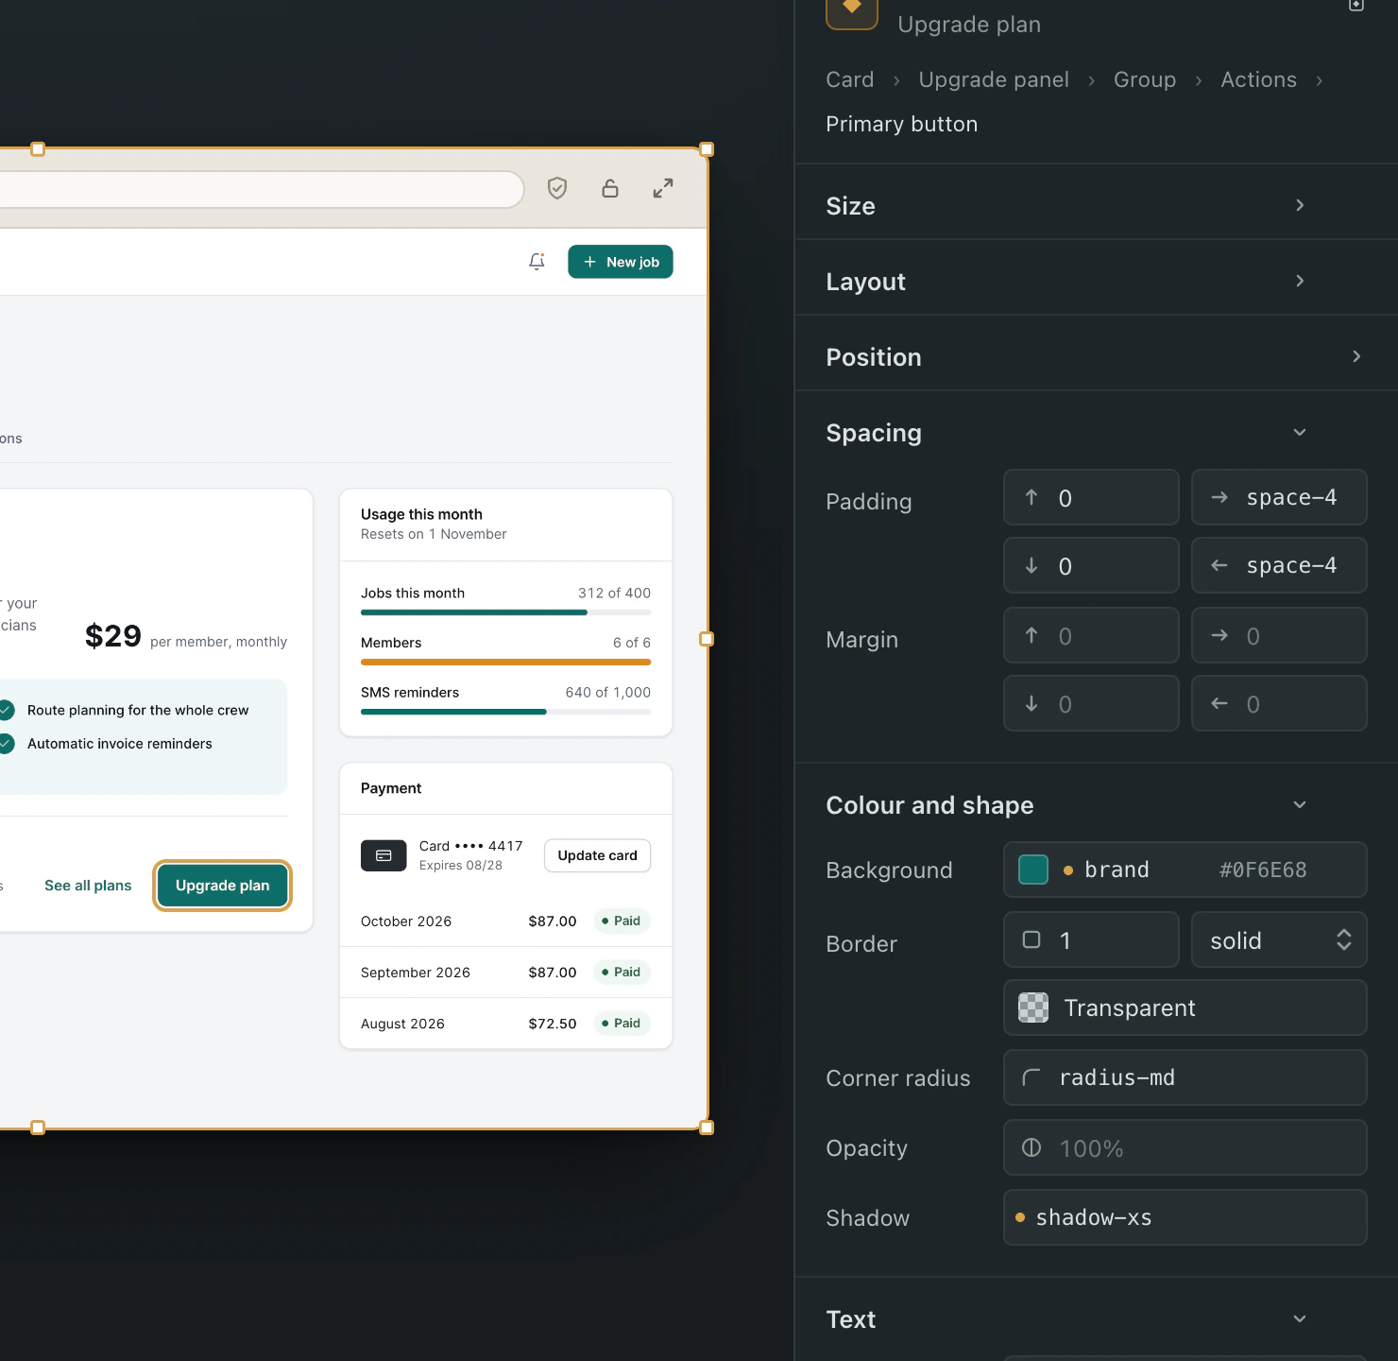
Task: Click the margin bottom field
Action: tap(1091, 703)
